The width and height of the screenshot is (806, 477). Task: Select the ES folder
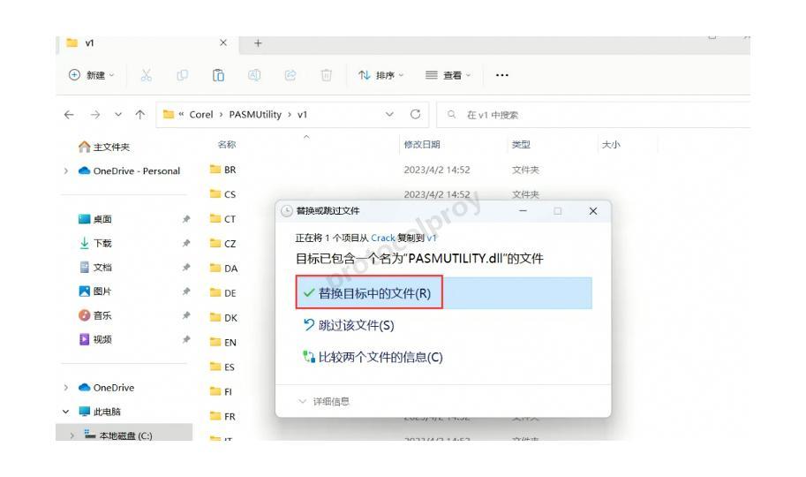click(x=222, y=367)
